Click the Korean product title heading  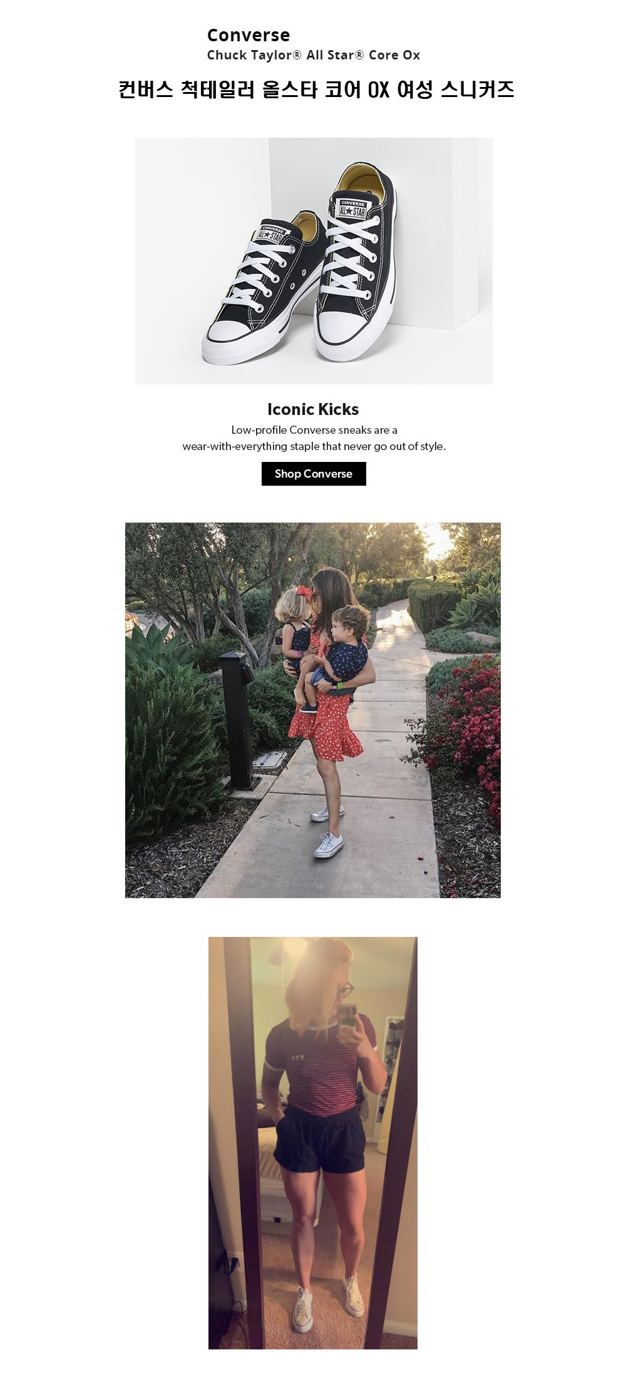click(x=316, y=90)
